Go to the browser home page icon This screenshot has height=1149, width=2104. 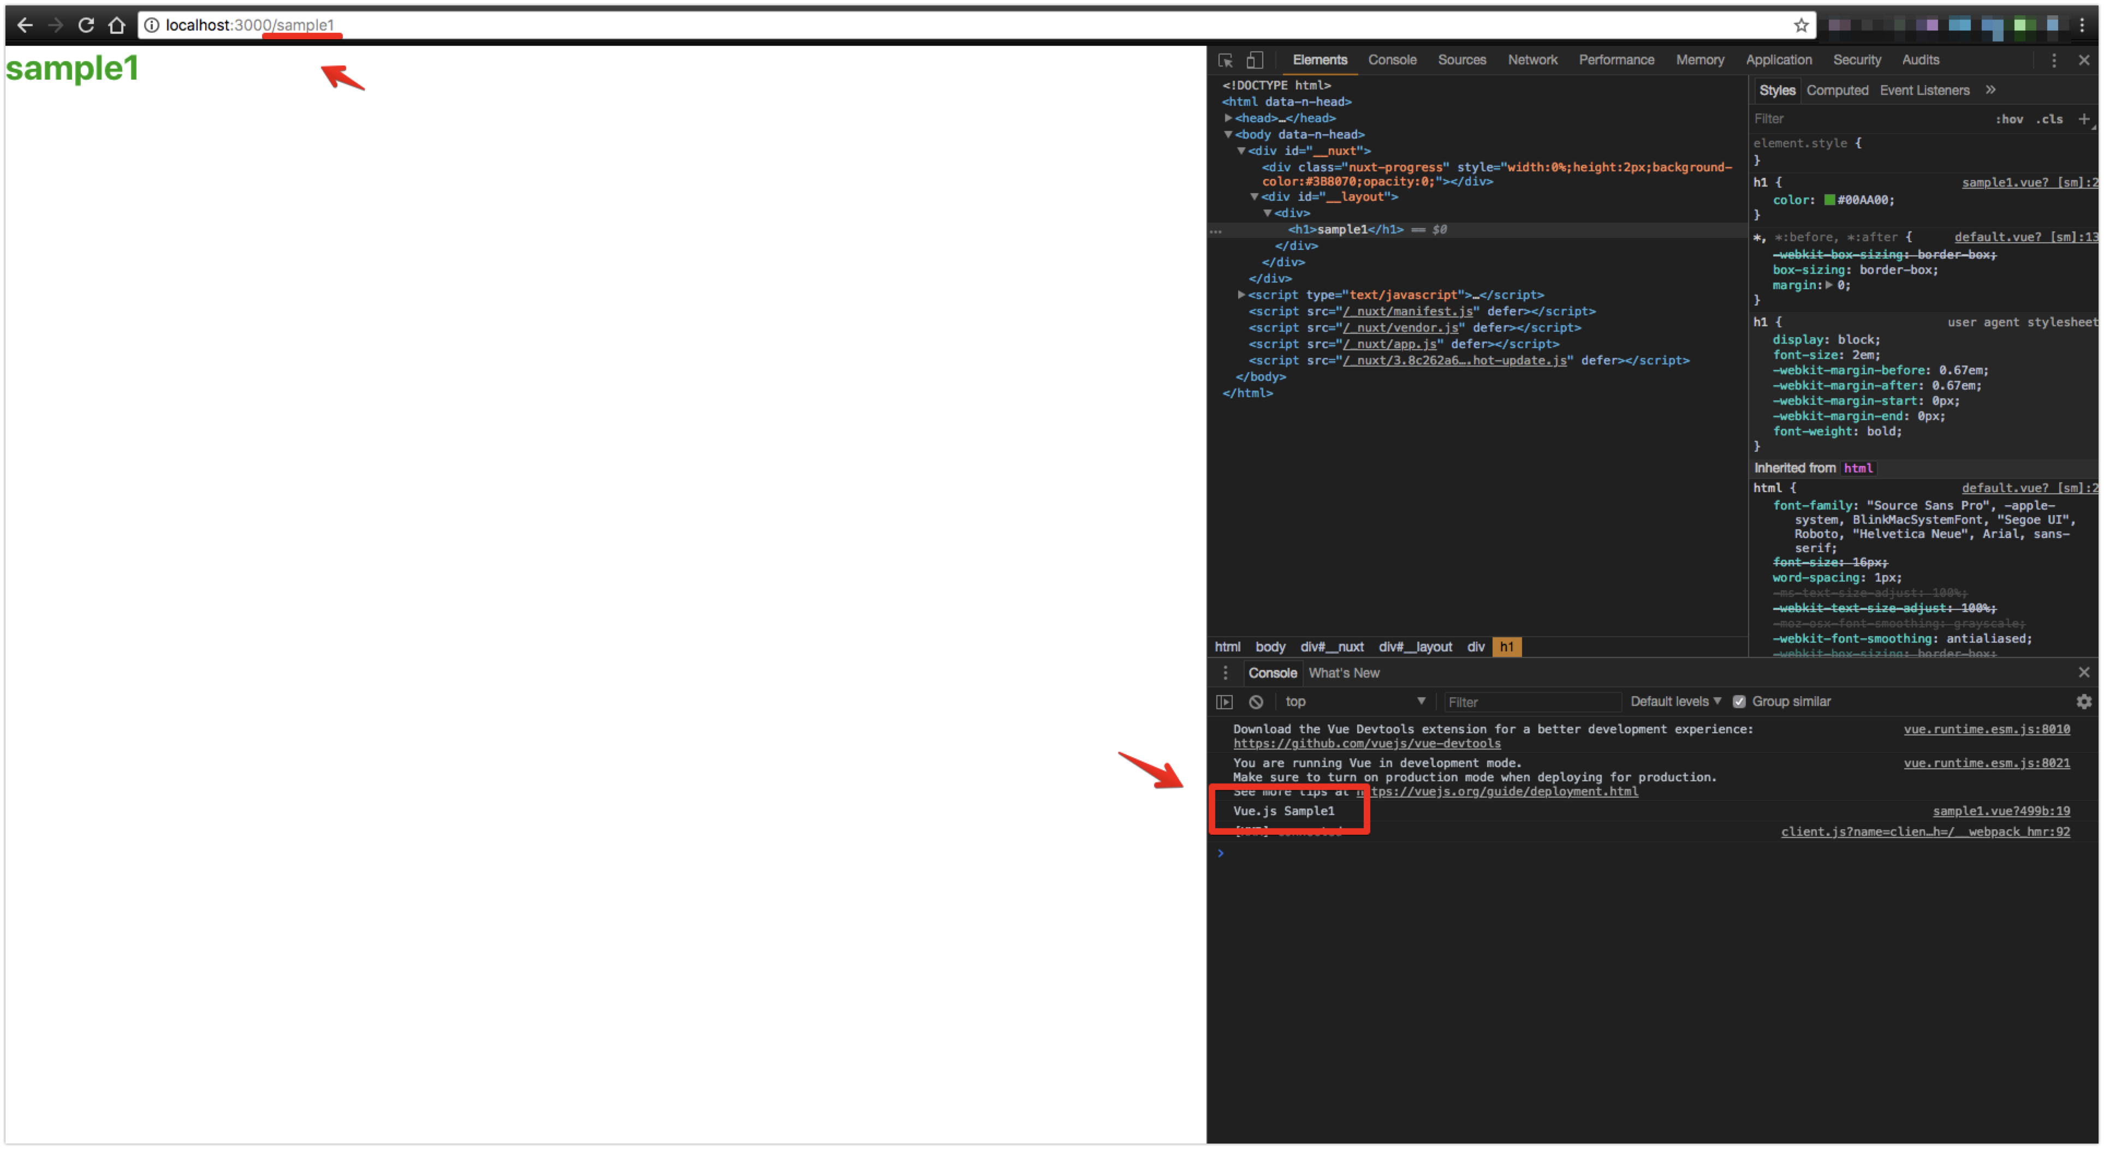pos(117,25)
